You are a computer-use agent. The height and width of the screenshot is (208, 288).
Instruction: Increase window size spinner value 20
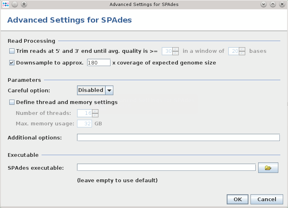coord(242,49)
